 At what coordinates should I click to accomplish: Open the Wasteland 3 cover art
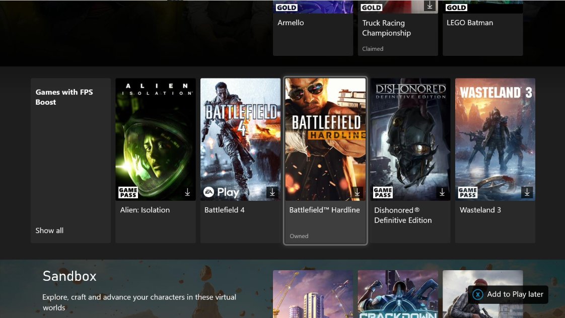(495, 139)
